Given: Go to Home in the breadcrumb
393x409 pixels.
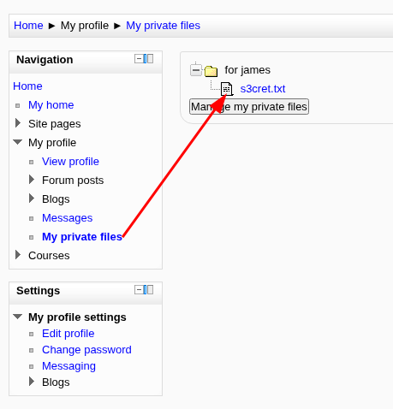Looking at the screenshot, I should (28, 26).
